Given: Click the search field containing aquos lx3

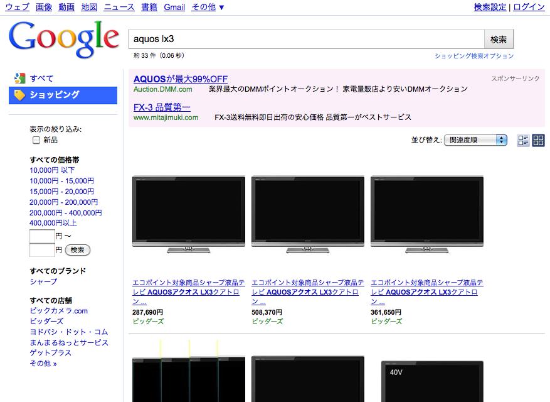Looking at the screenshot, I should coord(306,39).
